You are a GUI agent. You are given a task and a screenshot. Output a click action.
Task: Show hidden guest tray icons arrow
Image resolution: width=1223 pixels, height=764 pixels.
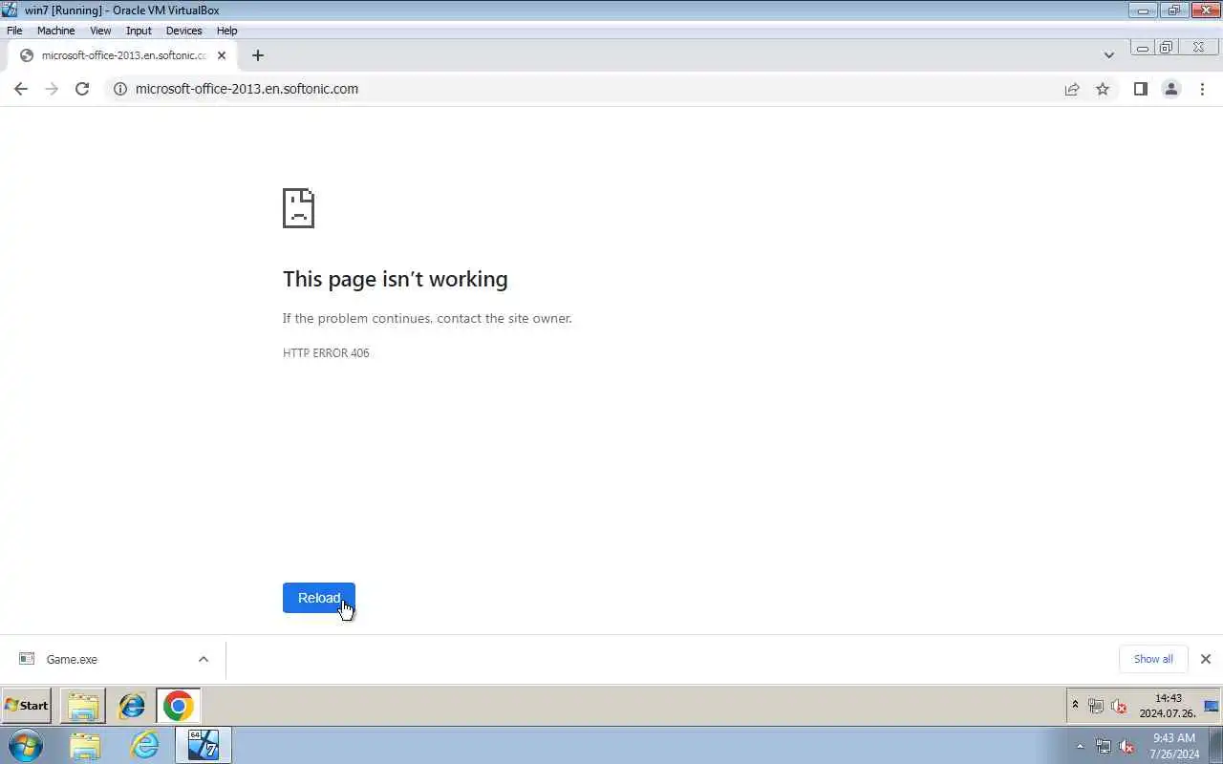1075,705
